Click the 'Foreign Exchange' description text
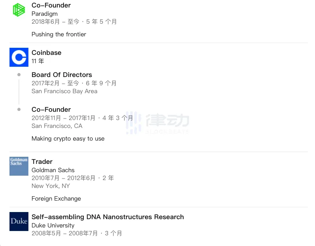The height and width of the screenshot is (246, 315). click(x=56, y=199)
